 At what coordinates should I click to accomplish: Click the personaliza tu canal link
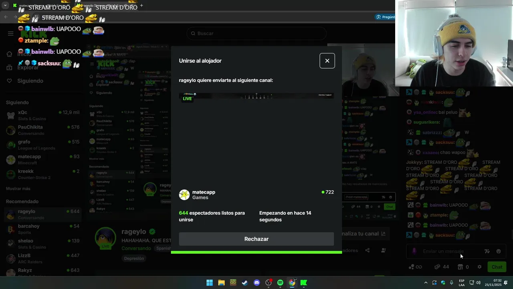pos(364,234)
